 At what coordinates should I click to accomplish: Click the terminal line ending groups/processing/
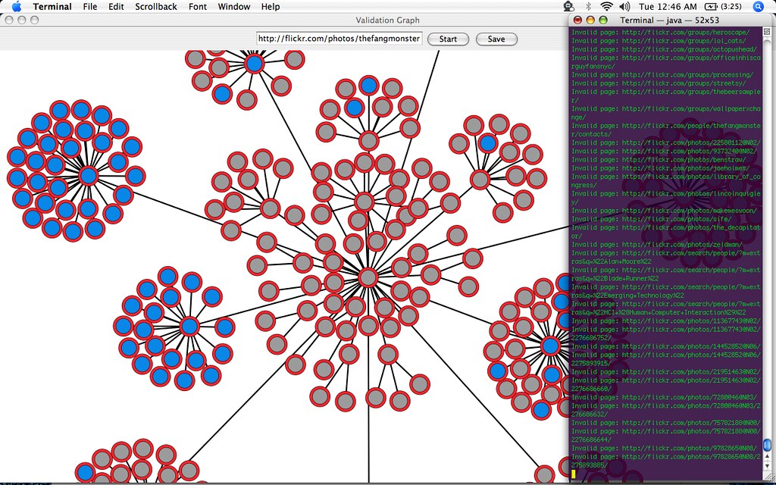tap(662, 75)
